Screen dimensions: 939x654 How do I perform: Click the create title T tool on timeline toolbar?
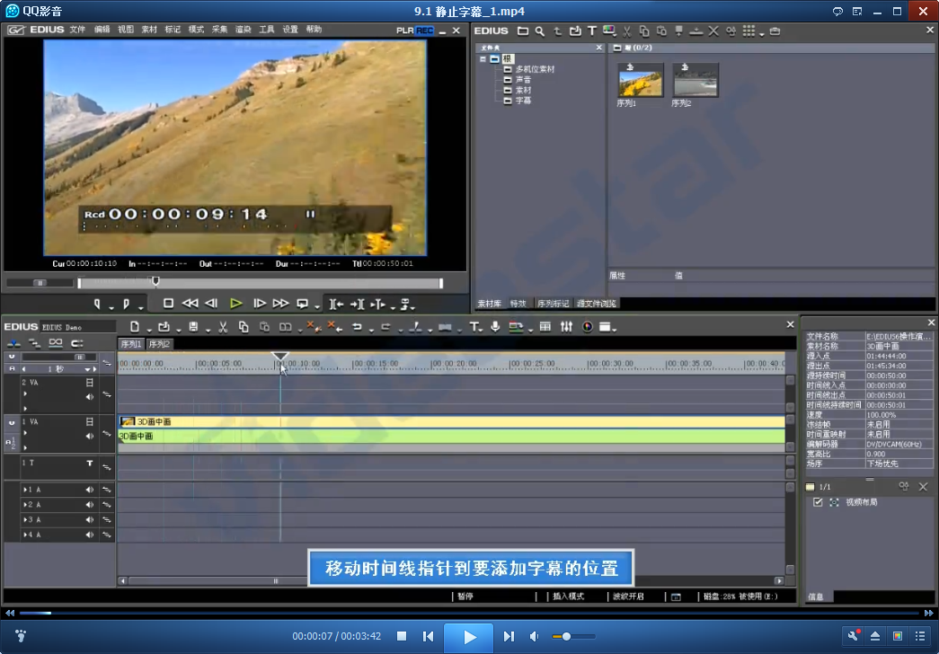tap(474, 326)
